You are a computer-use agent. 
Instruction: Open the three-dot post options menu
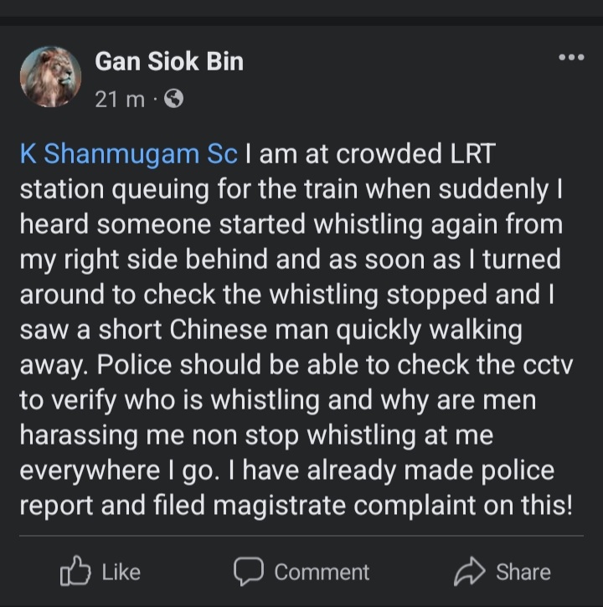tap(571, 57)
